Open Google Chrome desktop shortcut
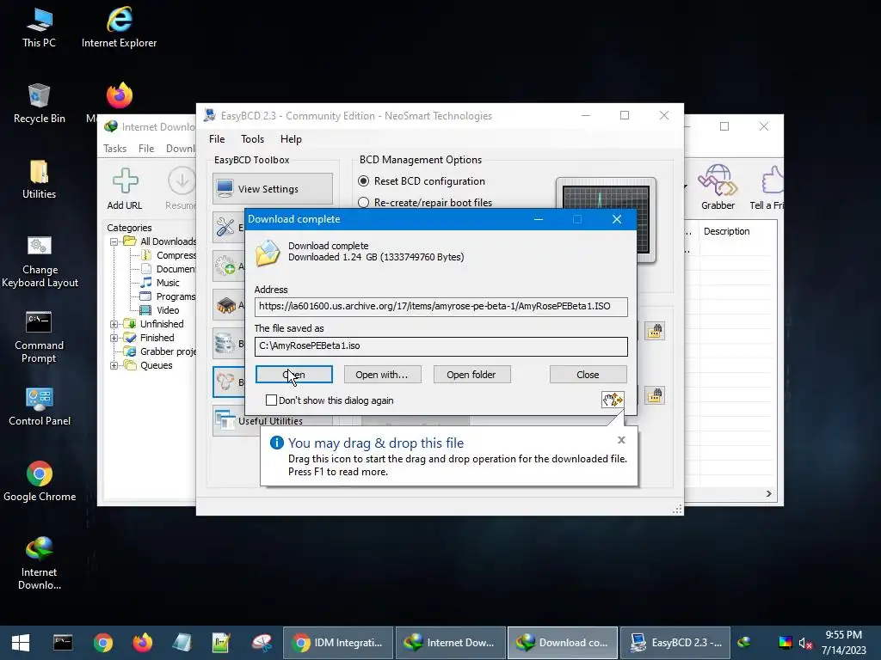The height and width of the screenshot is (660, 881). [x=40, y=481]
